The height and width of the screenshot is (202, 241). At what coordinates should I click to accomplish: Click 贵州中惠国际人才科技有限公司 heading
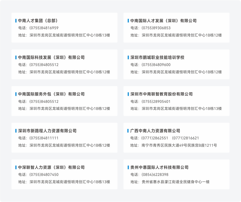click(x=159, y=167)
